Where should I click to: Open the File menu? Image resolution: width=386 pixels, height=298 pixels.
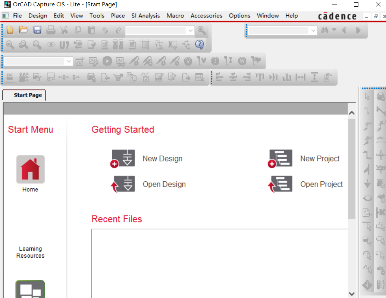tap(18, 16)
